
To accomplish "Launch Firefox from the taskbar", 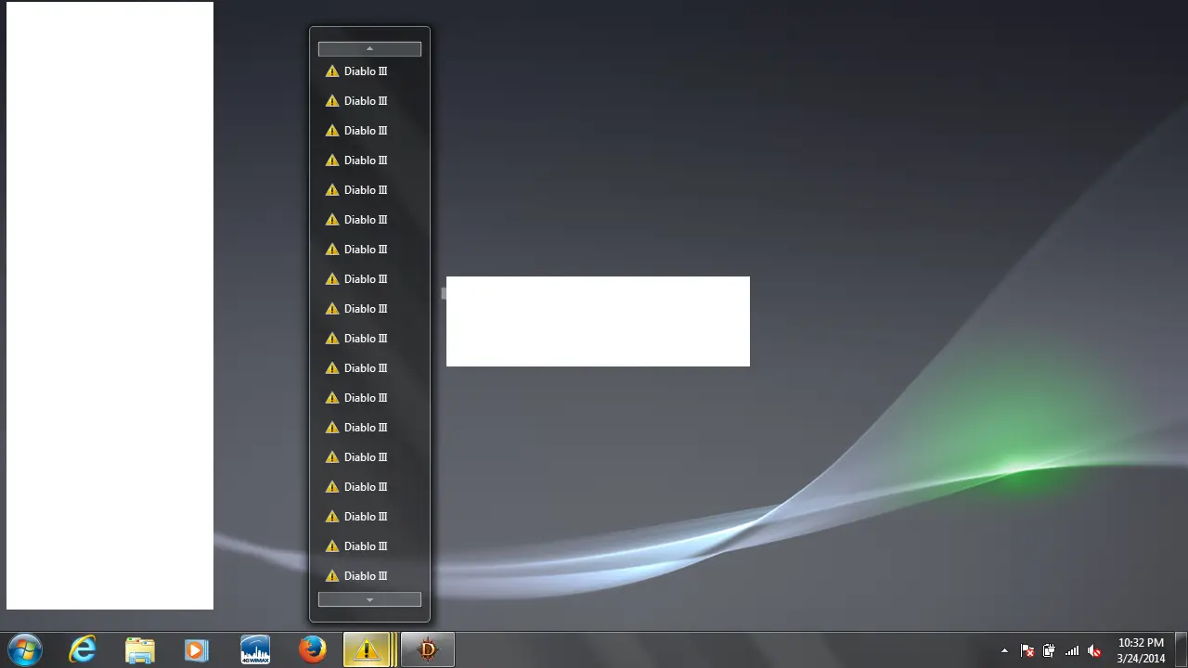I will [313, 649].
